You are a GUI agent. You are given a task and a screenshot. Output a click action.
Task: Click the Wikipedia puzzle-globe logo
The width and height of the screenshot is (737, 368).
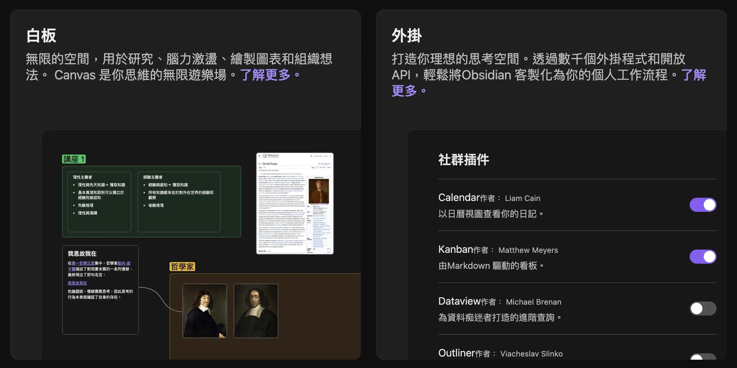tap(265, 156)
